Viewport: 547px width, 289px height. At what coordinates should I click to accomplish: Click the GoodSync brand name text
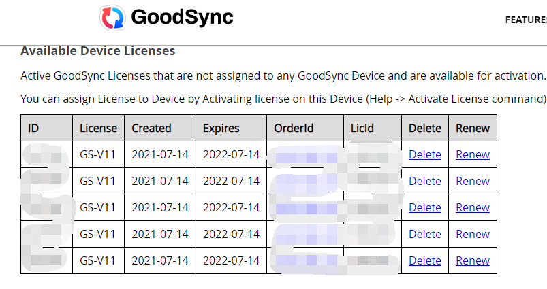pyautogui.click(x=181, y=18)
